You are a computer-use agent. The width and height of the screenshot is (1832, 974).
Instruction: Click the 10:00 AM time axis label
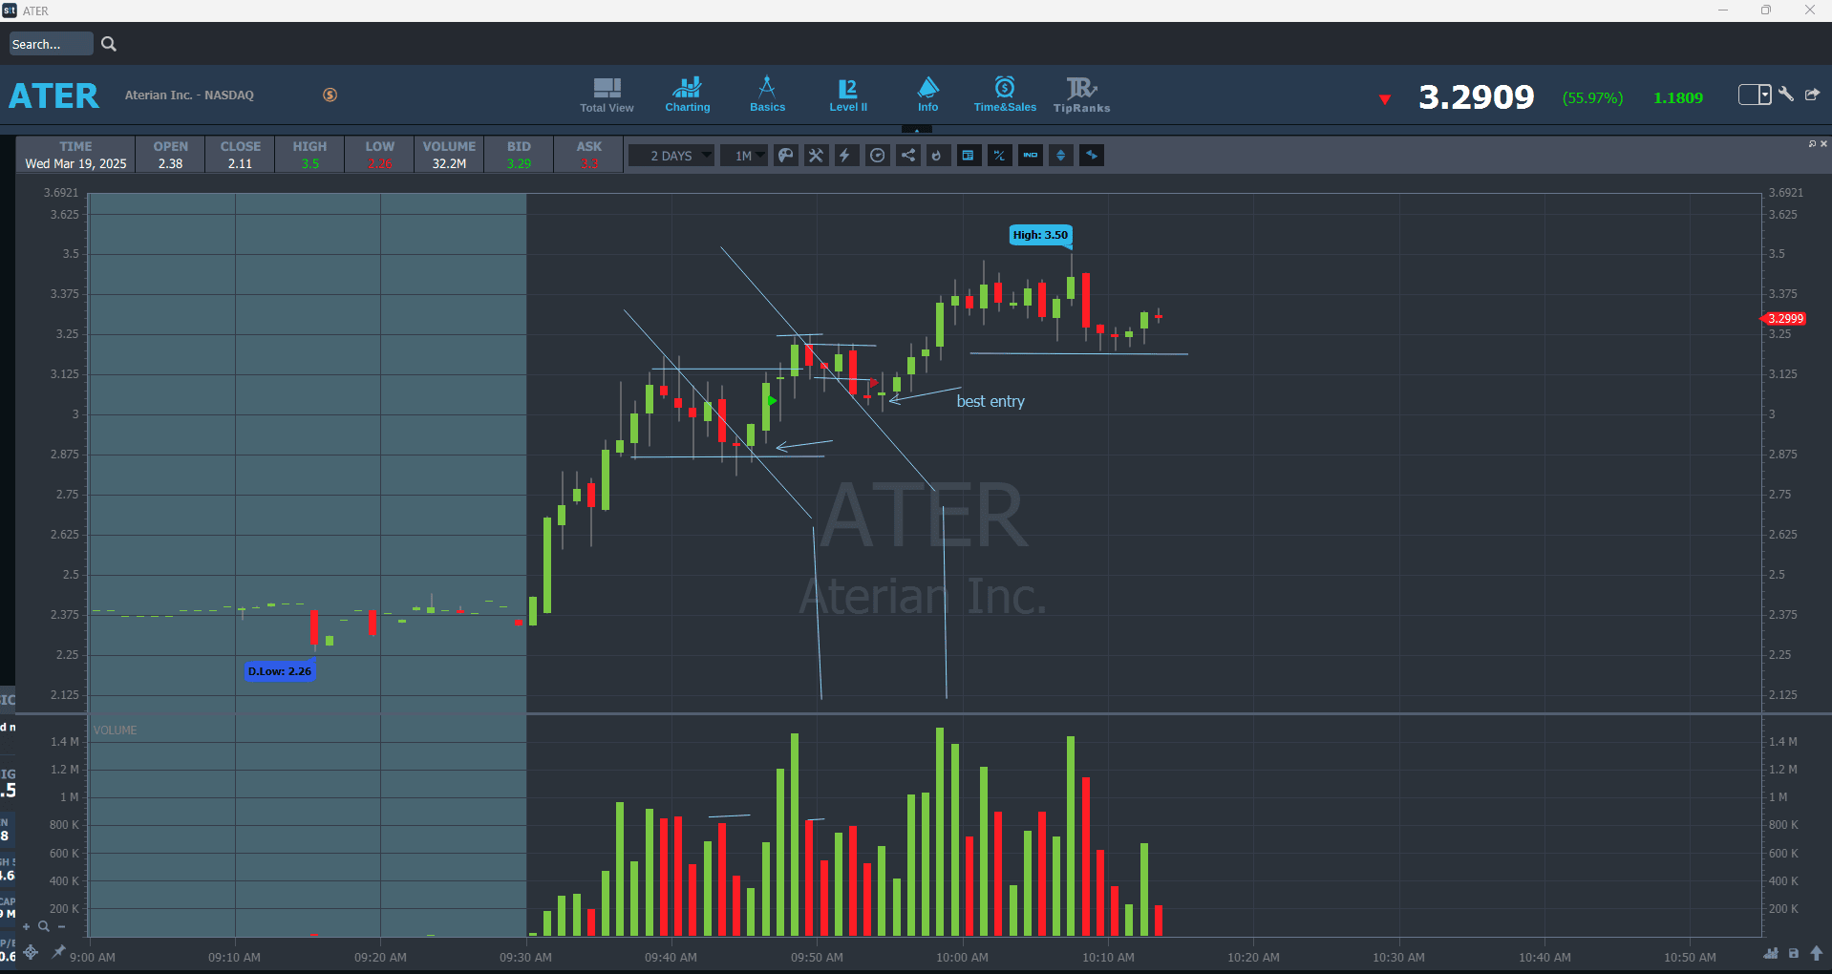(x=962, y=957)
